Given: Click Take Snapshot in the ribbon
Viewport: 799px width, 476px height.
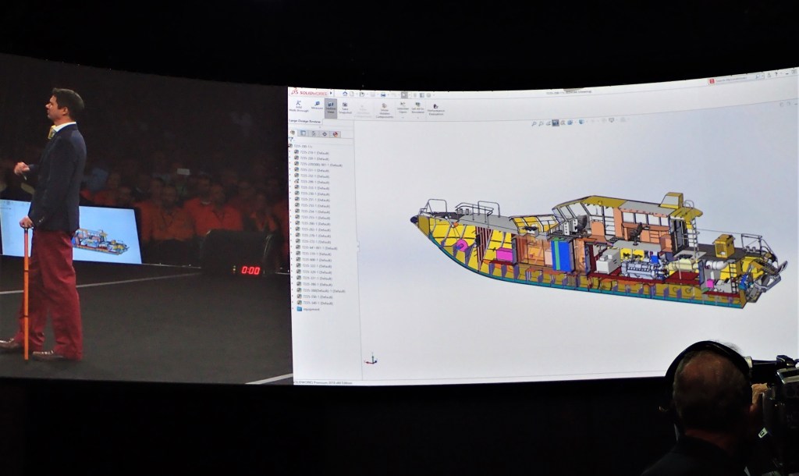Looking at the screenshot, I should click(x=345, y=107).
